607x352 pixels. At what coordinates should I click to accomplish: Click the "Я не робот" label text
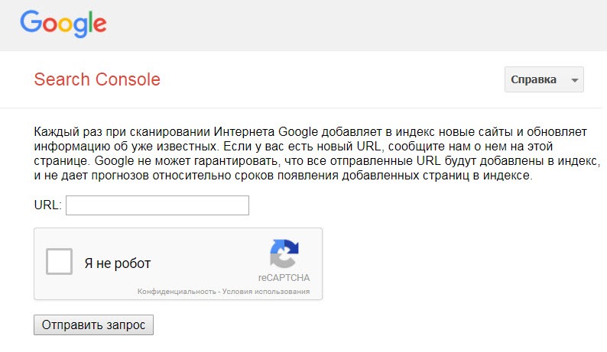coord(118,263)
